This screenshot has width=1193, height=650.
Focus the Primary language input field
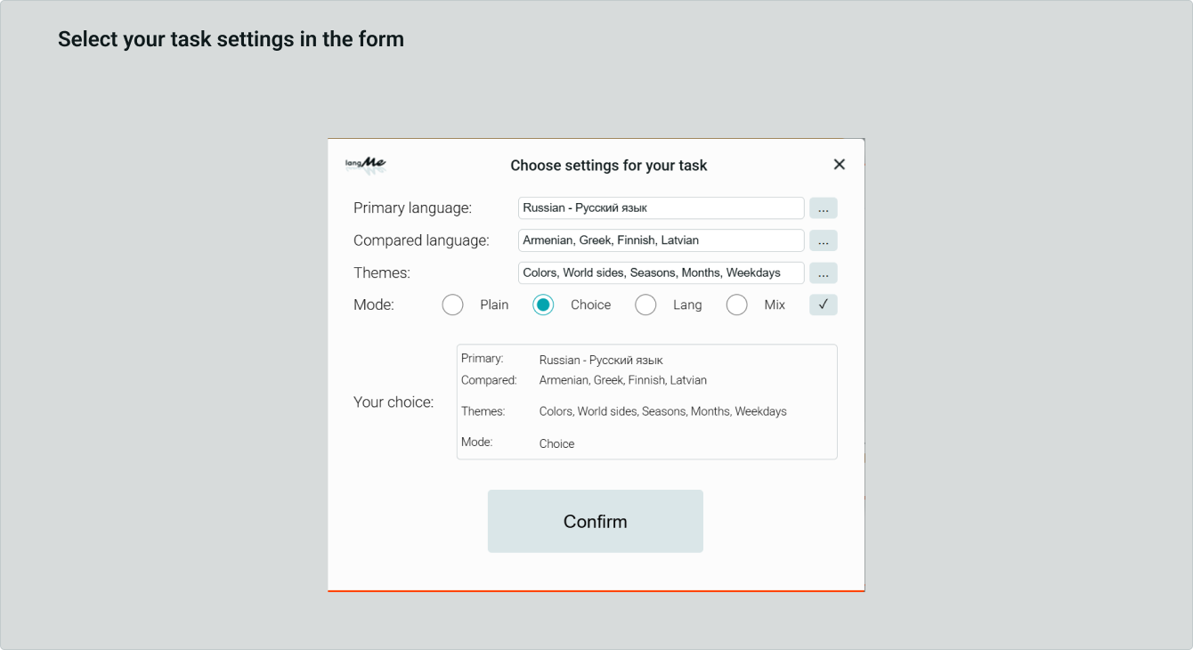[x=661, y=208]
